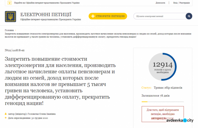The image size is (198, 128).
Task: Click the magnifier search button
Action: pos(189,16)
